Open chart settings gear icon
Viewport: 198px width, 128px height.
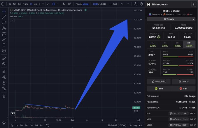click(141, 4)
